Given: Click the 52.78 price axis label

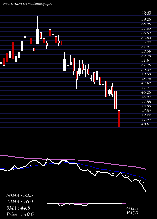Looking at the screenshot, I should pos(146,56).
